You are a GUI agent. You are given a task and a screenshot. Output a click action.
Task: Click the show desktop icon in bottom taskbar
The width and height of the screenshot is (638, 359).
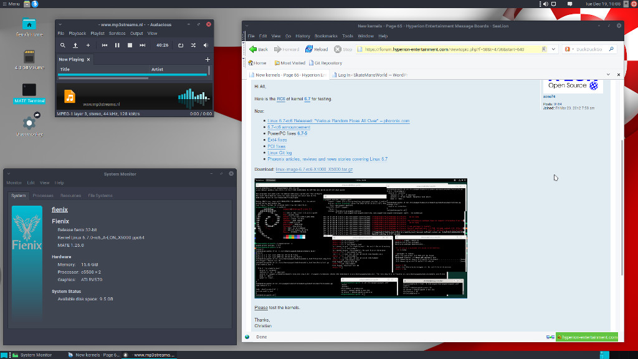coord(4,355)
